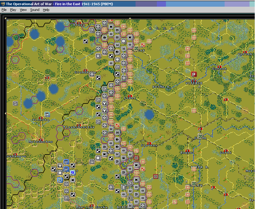Click the upward map scroll arrow on the top edge
The image size is (255, 209).
(x=130, y=18)
